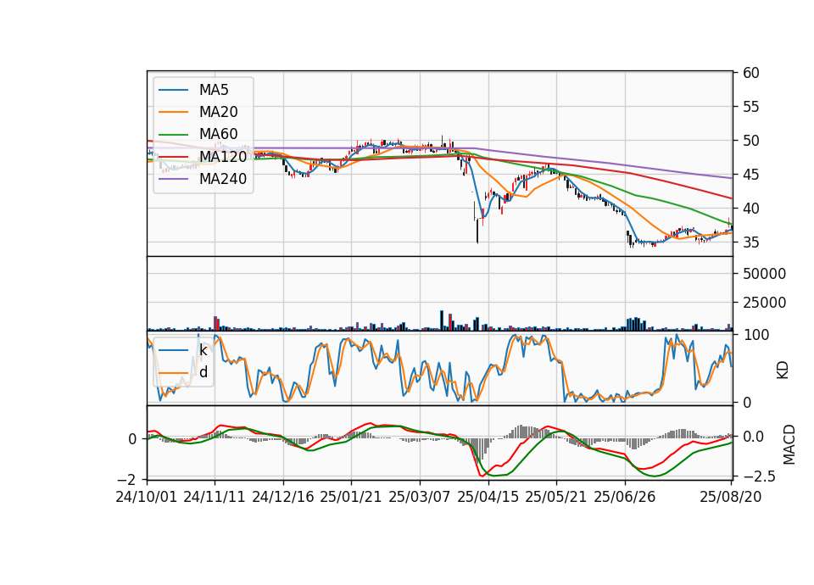Click the 25/01/21 date axis label
The height and width of the screenshot is (585, 814).
pos(351,497)
